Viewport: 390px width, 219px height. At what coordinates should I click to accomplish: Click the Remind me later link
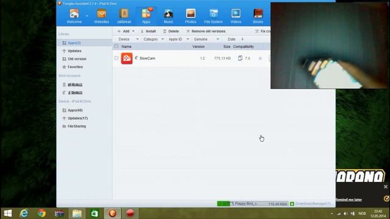click(x=349, y=200)
